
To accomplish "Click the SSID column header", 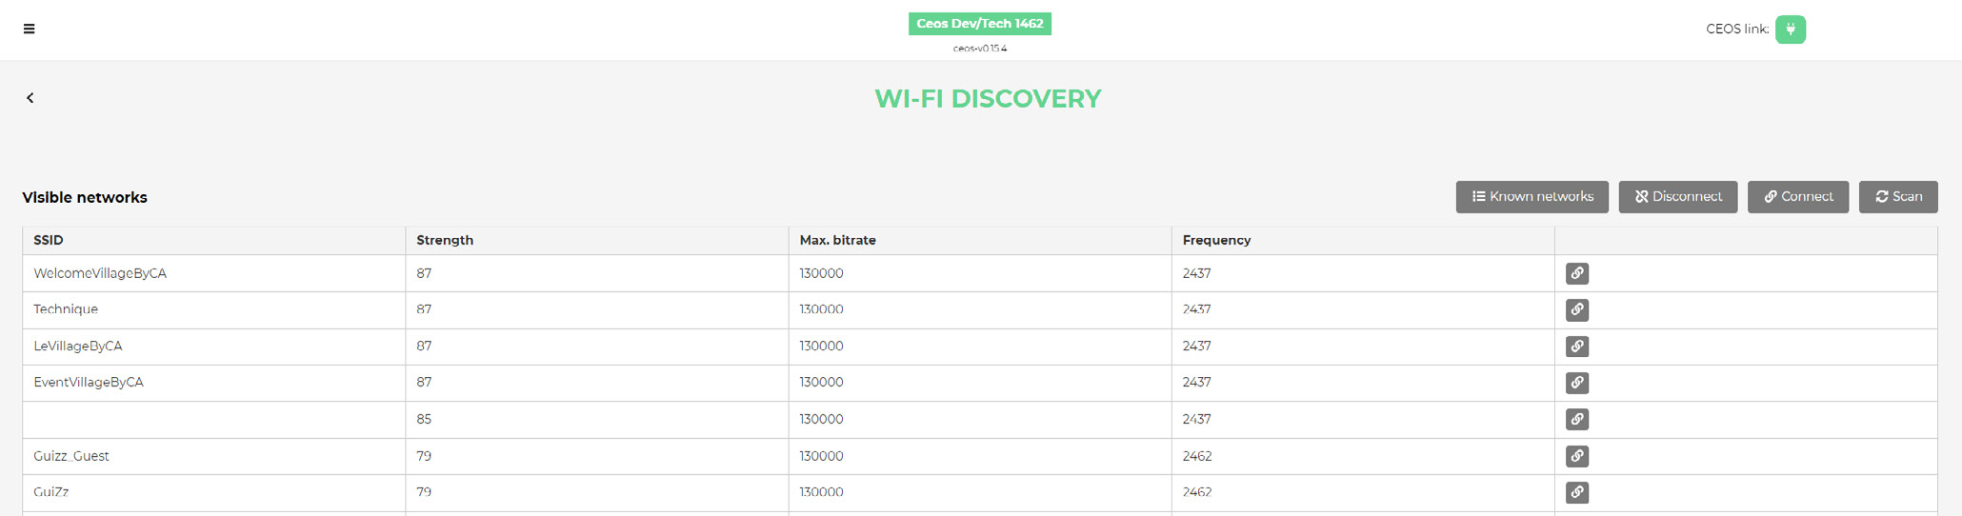I will click(x=49, y=240).
